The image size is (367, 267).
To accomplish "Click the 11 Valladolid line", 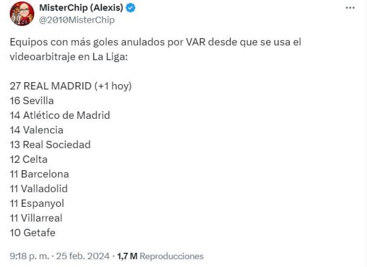I will (x=39, y=189).
